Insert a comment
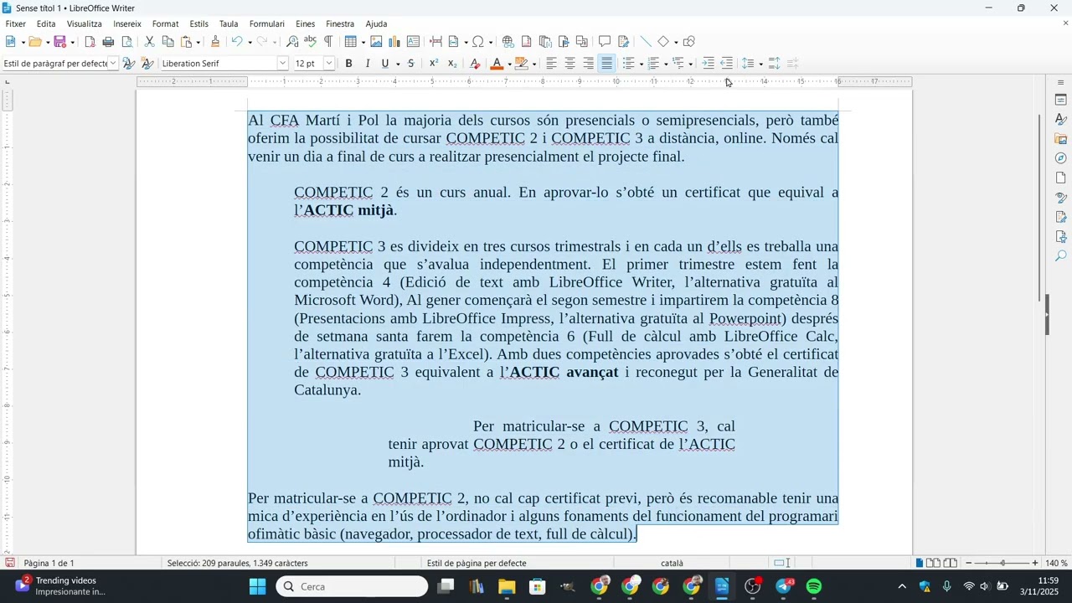The height and width of the screenshot is (603, 1072). (x=605, y=42)
